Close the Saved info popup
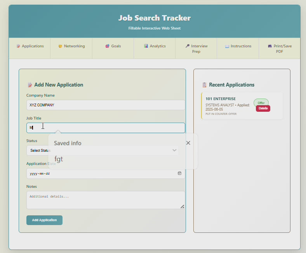This screenshot has height=253, width=306. tap(188, 143)
